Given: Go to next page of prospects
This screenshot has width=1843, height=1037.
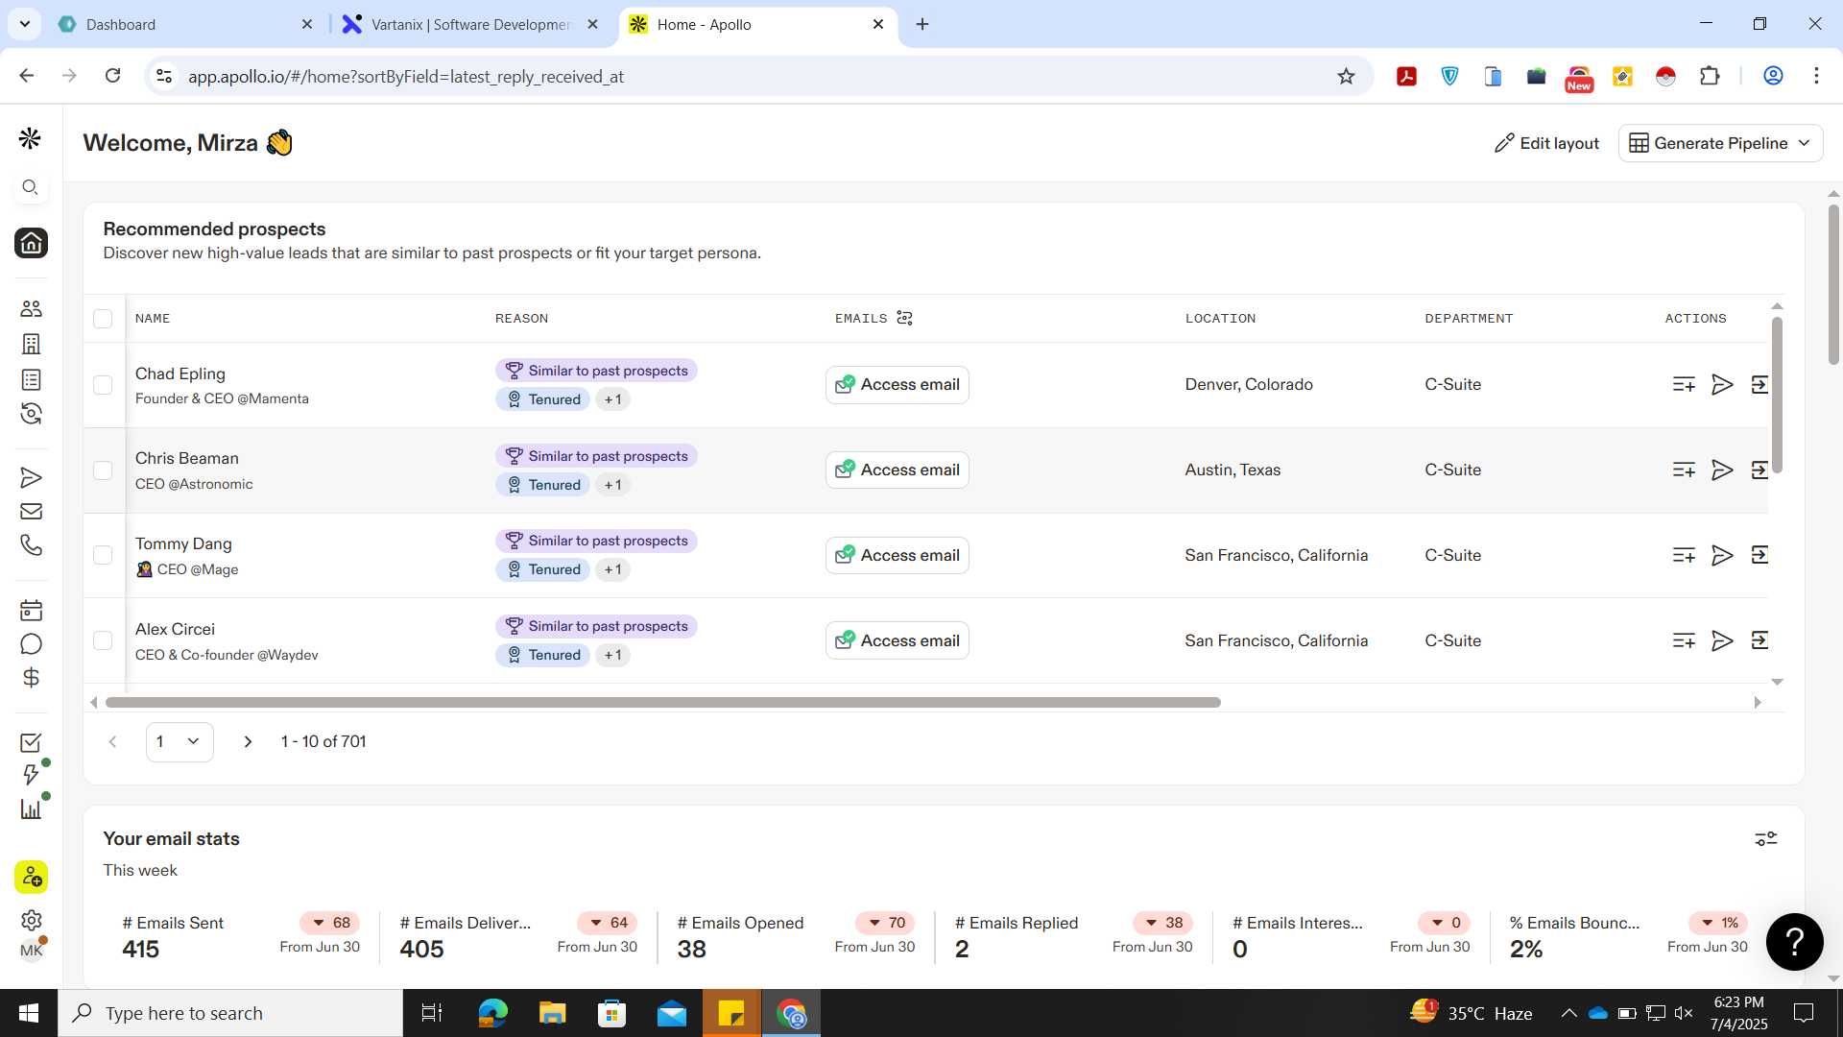Looking at the screenshot, I should pos(248,741).
